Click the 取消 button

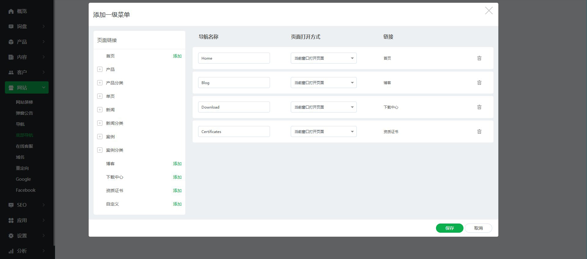click(x=478, y=228)
